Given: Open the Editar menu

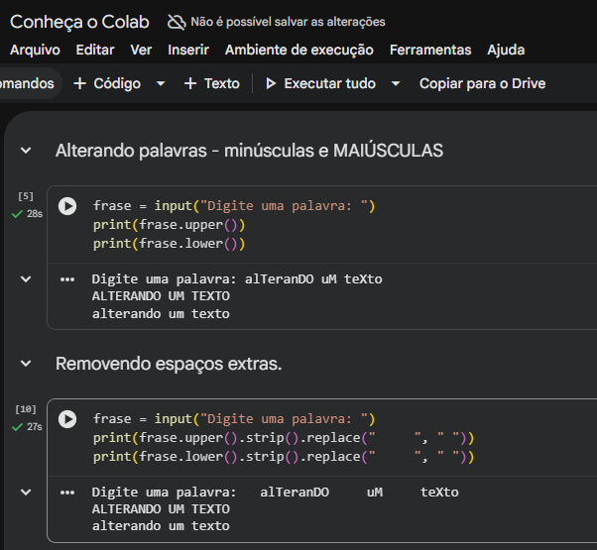Looking at the screenshot, I should pyautogui.click(x=95, y=50).
